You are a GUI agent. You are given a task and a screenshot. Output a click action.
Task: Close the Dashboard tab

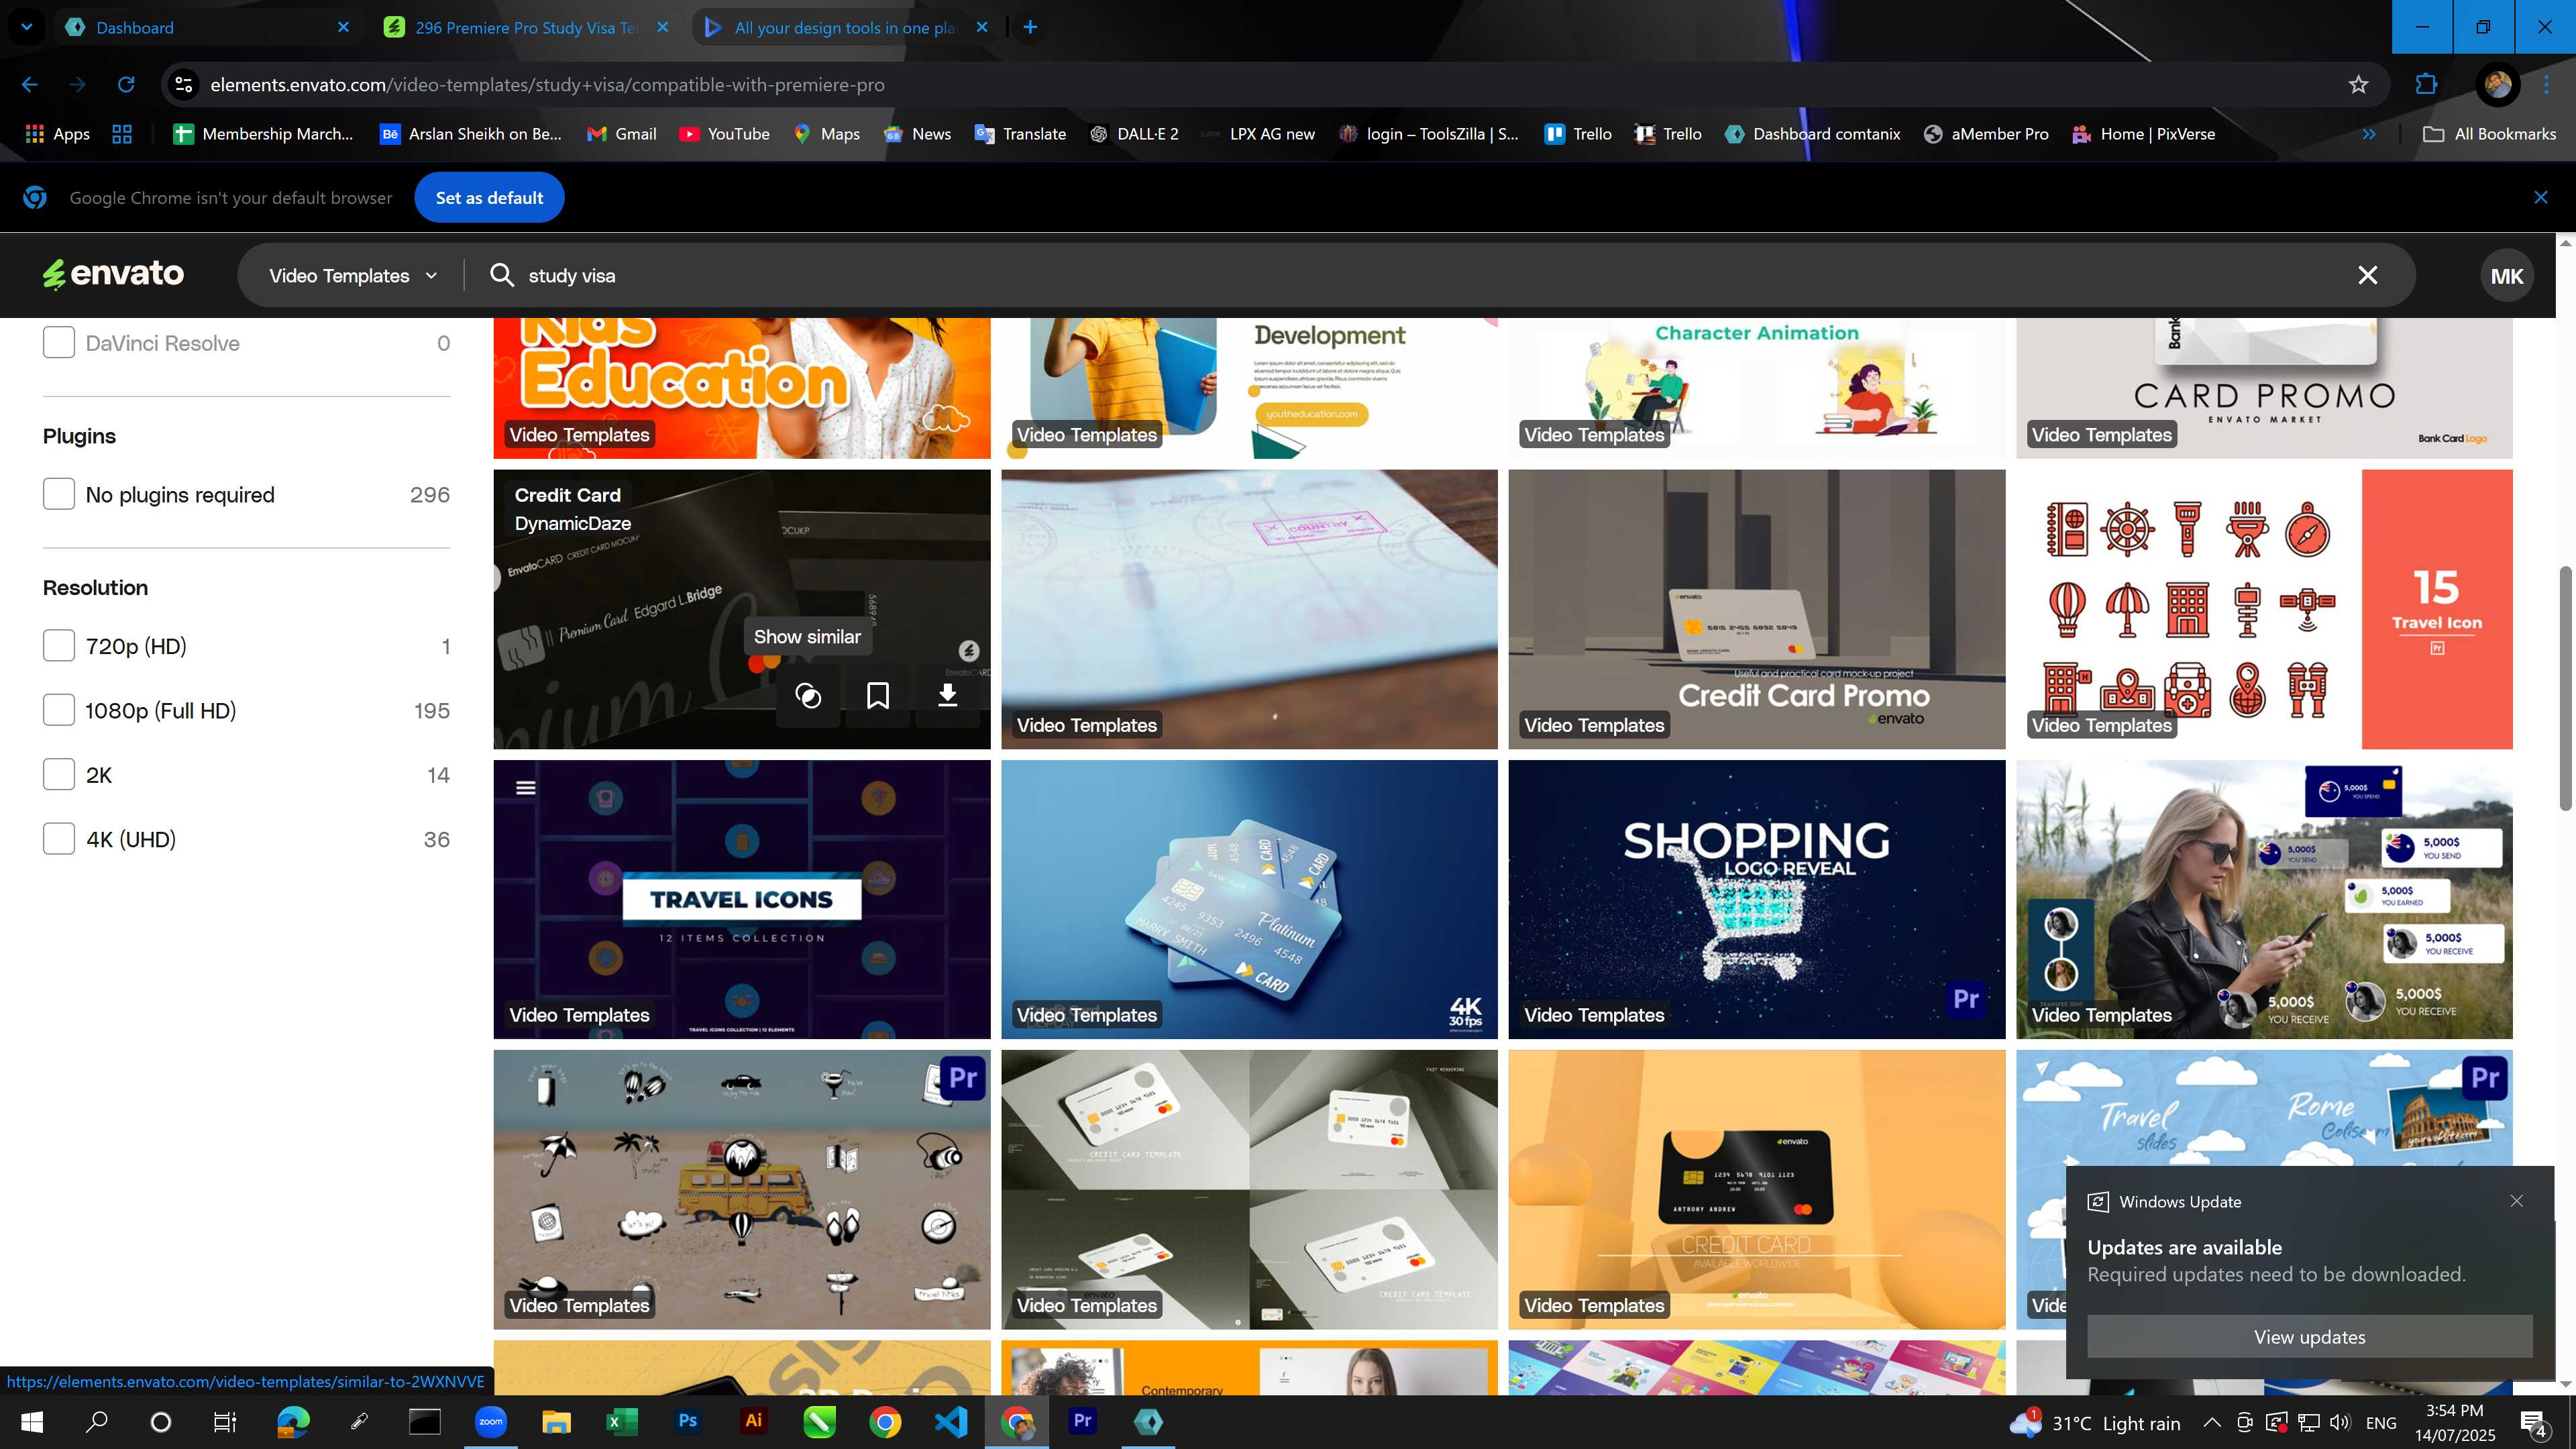343,27
